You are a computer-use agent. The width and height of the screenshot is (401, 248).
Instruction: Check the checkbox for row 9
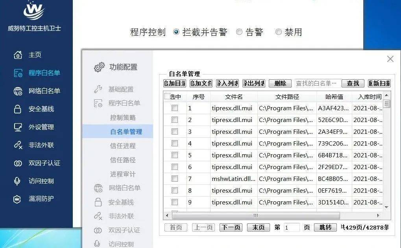click(x=175, y=202)
